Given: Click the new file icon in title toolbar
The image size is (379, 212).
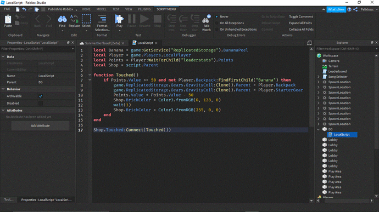Looking at the screenshot, I should (18, 9).
